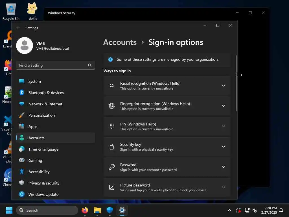The image size is (289, 217).
Task: Open Personalization category
Action: coord(56,115)
